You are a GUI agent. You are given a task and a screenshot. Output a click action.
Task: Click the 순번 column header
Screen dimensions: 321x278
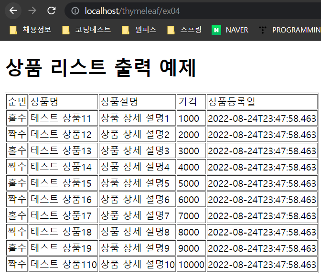17,102
